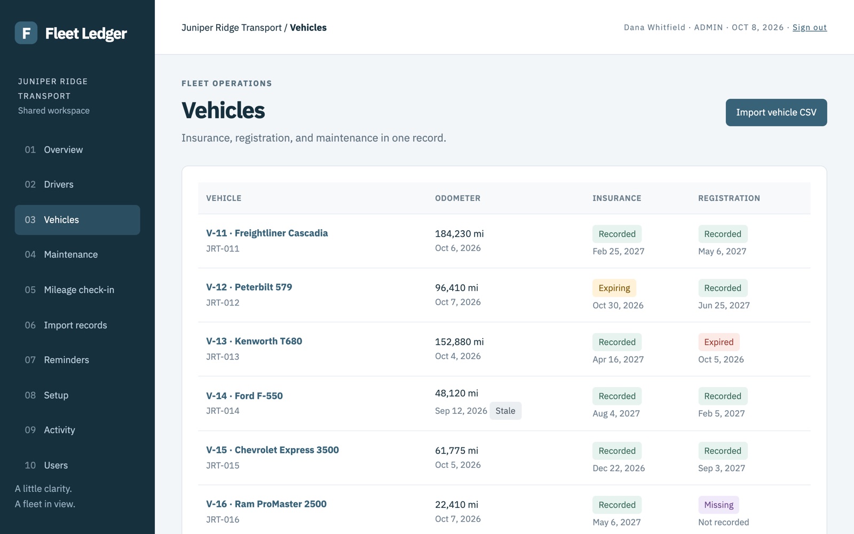Open the Maintenance page
The image size is (854, 534).
tap(77, 254)
